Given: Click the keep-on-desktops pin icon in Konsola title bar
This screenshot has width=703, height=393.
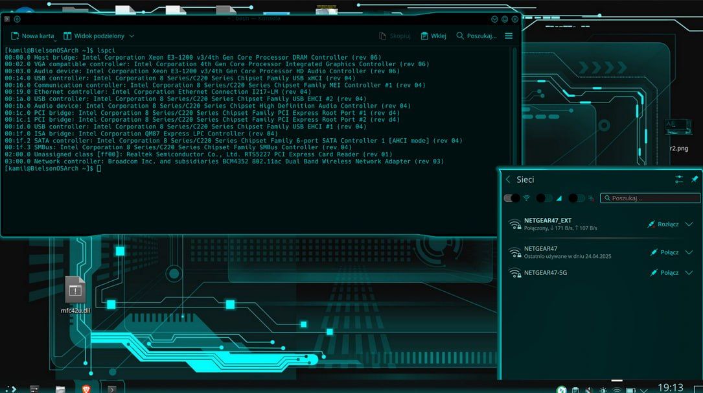Looking at the screenshot, I should tap(17, 19).
